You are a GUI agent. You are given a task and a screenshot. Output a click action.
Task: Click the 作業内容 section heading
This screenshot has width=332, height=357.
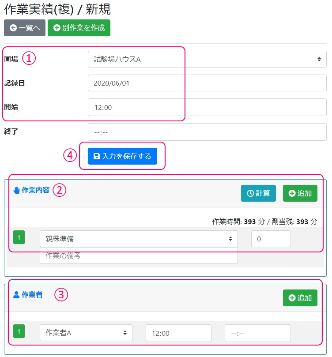click(35, 190)
